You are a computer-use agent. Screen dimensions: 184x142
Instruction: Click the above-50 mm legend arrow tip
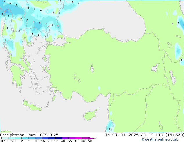(92, 138)
